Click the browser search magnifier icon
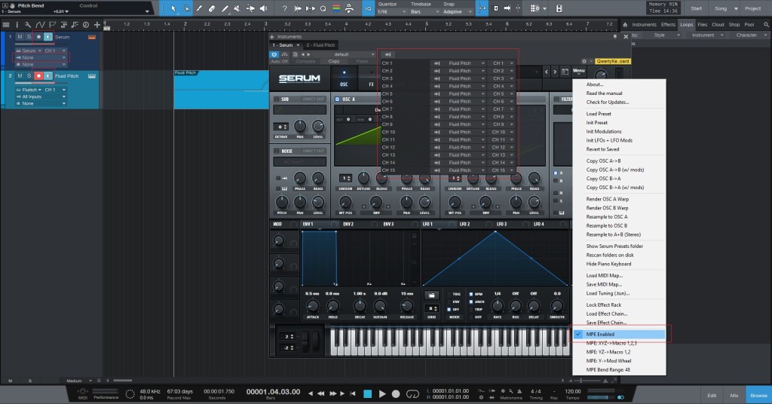 tap(766, 25)
